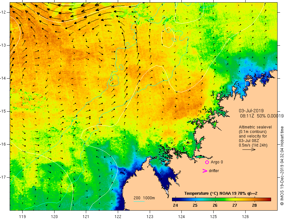Click the latitude axis label -14
The image size is (284, 220).
[x=3, y=78]
